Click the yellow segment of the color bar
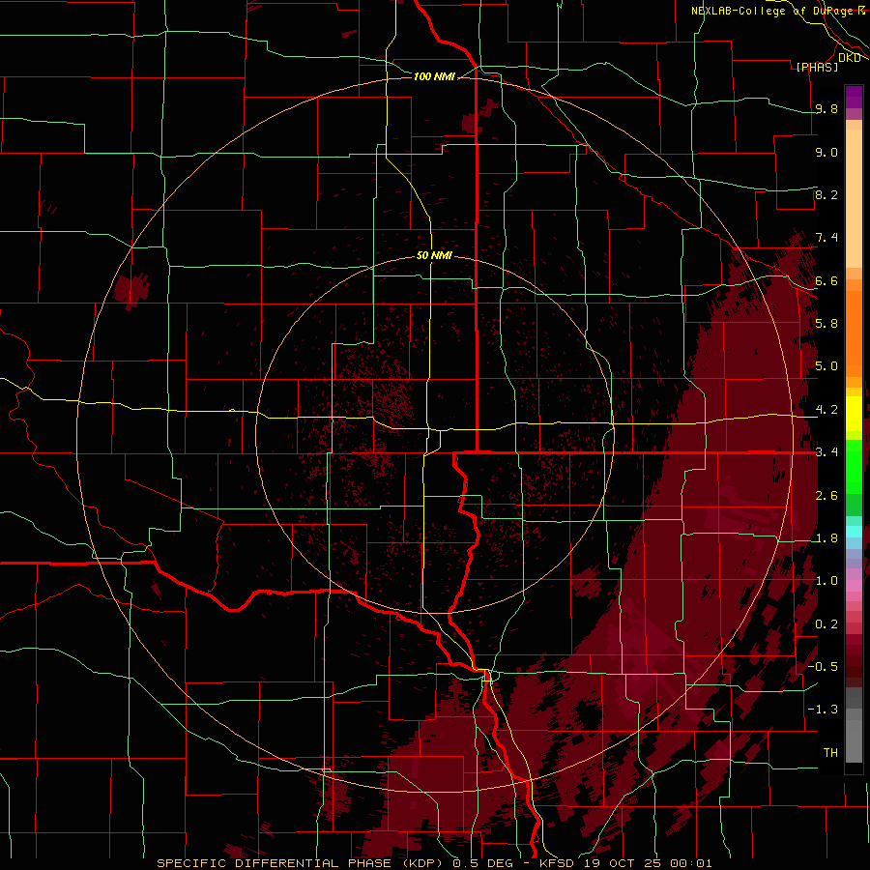 coord(854,414)
